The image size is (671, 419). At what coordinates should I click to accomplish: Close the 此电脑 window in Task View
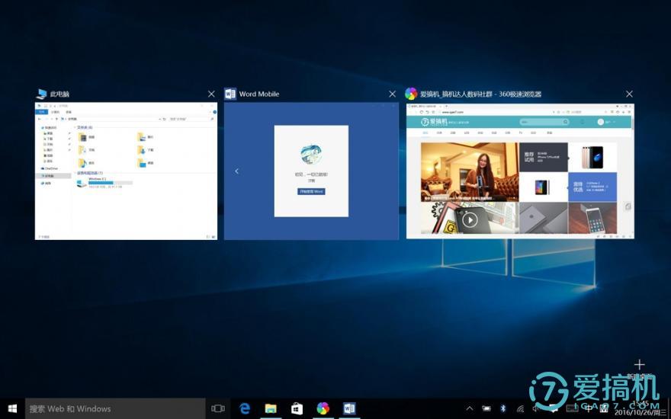[x=211, y=94]
